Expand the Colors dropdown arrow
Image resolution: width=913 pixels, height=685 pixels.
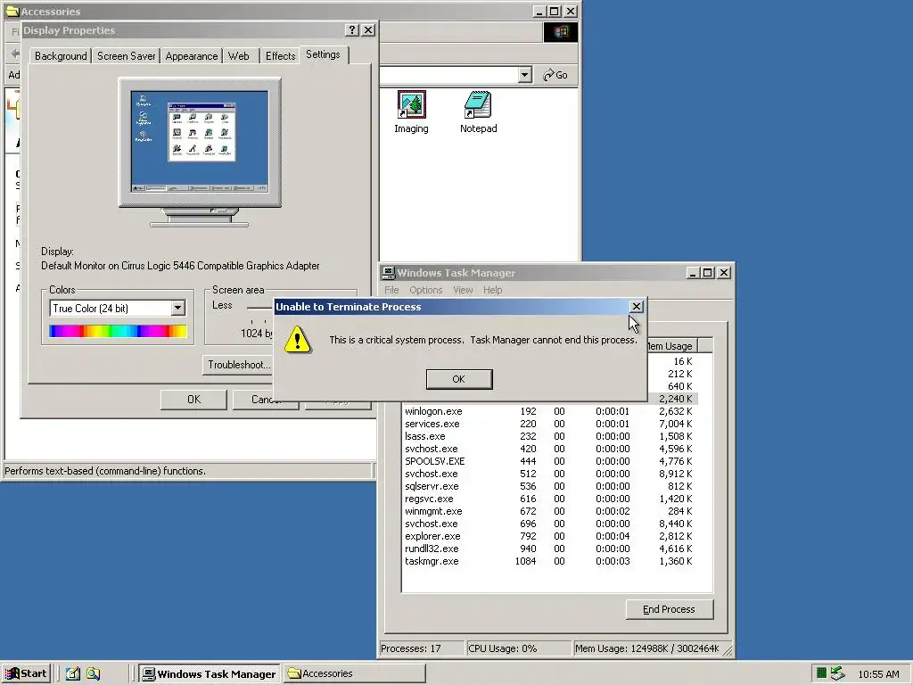[x=177, y=308]
